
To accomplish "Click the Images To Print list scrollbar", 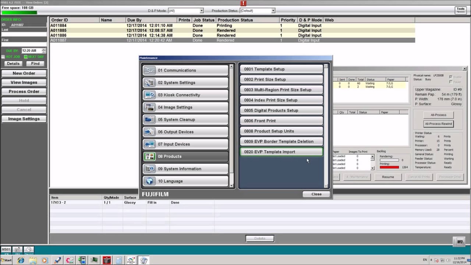I will pyautogui.click(x=372, y=162).
